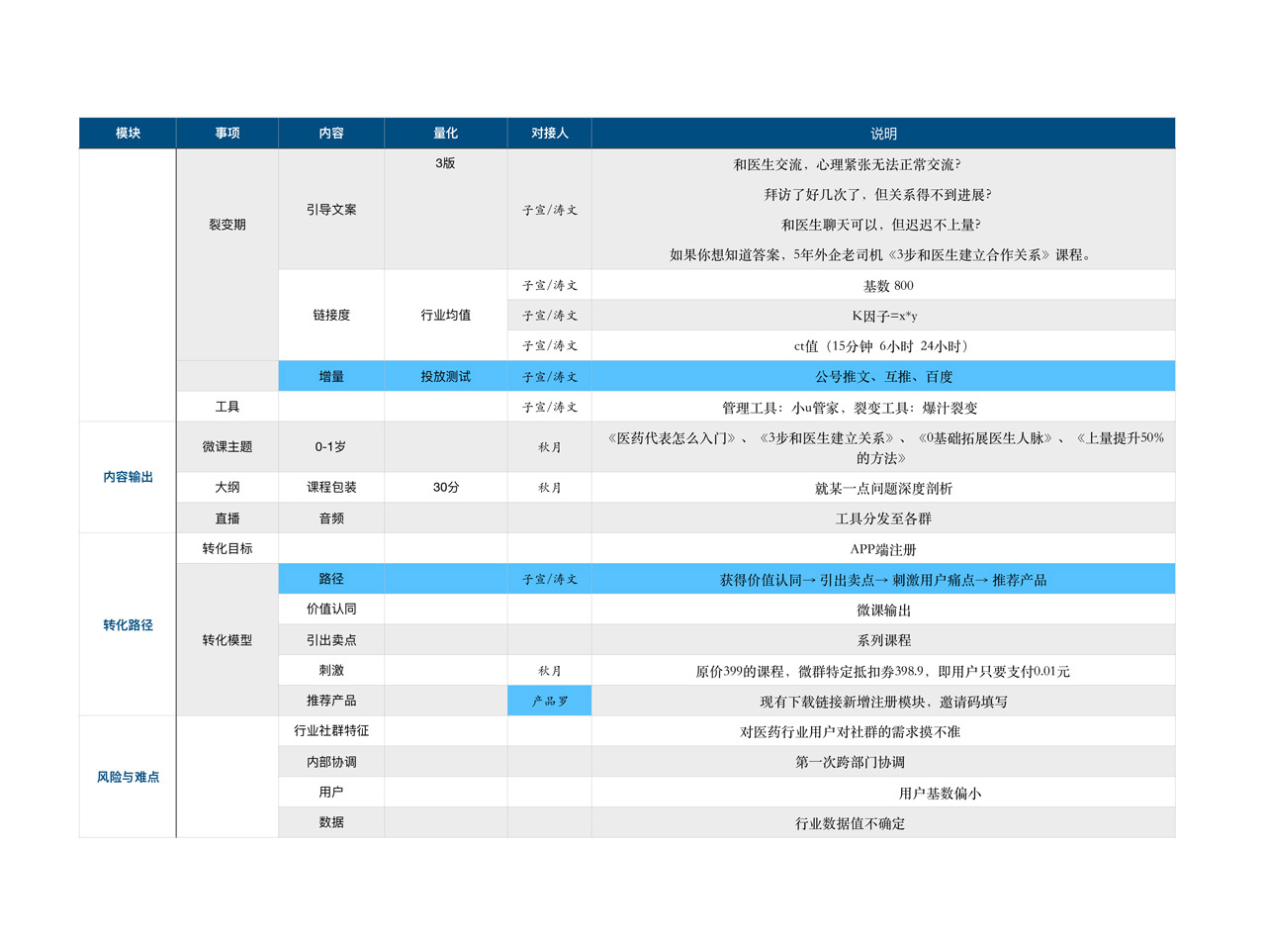This screenshot has height=940, width=1266.
Task: Select the 微课主题 cell
Action: pyautogui.click(x=227, y=446)
